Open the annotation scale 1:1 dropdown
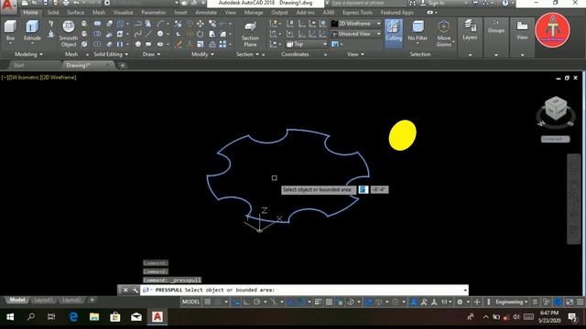The image size is (586, 329). [446, 302]
